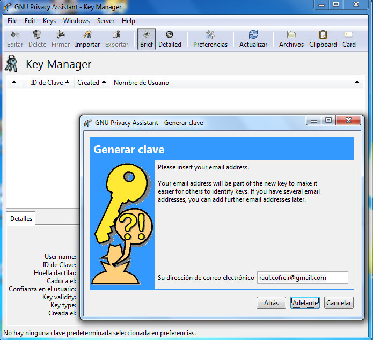The width and height of the screenshot is (373, 340).
Task: Close the Generar clave dialog
Action: point(348,120)
